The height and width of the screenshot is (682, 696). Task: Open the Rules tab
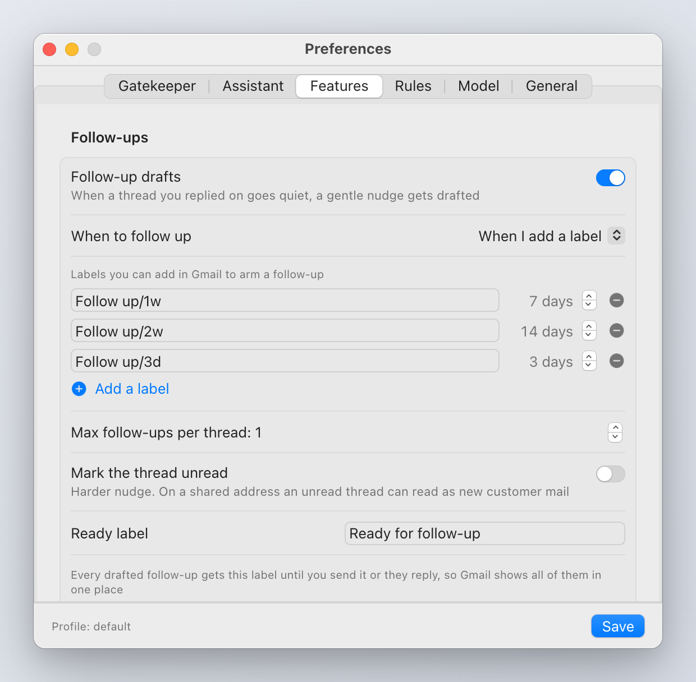[413, 86]
